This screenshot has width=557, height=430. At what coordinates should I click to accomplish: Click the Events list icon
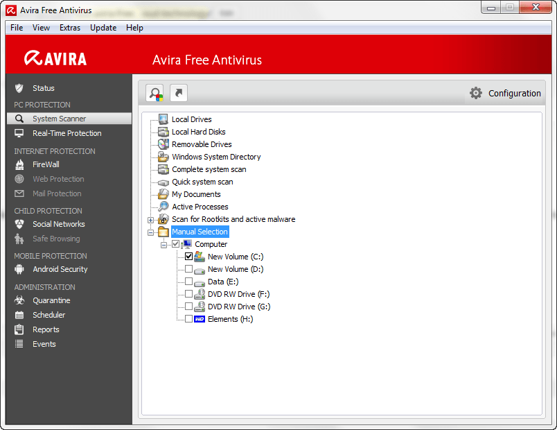pyautogui.click(x=19, y=344)
